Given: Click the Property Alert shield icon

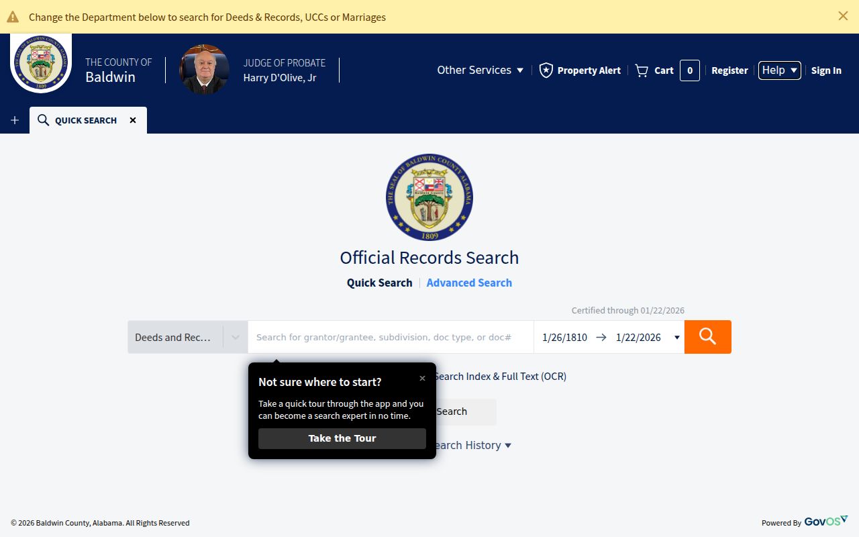Looking at the screenshot, I should pos(546,70).
